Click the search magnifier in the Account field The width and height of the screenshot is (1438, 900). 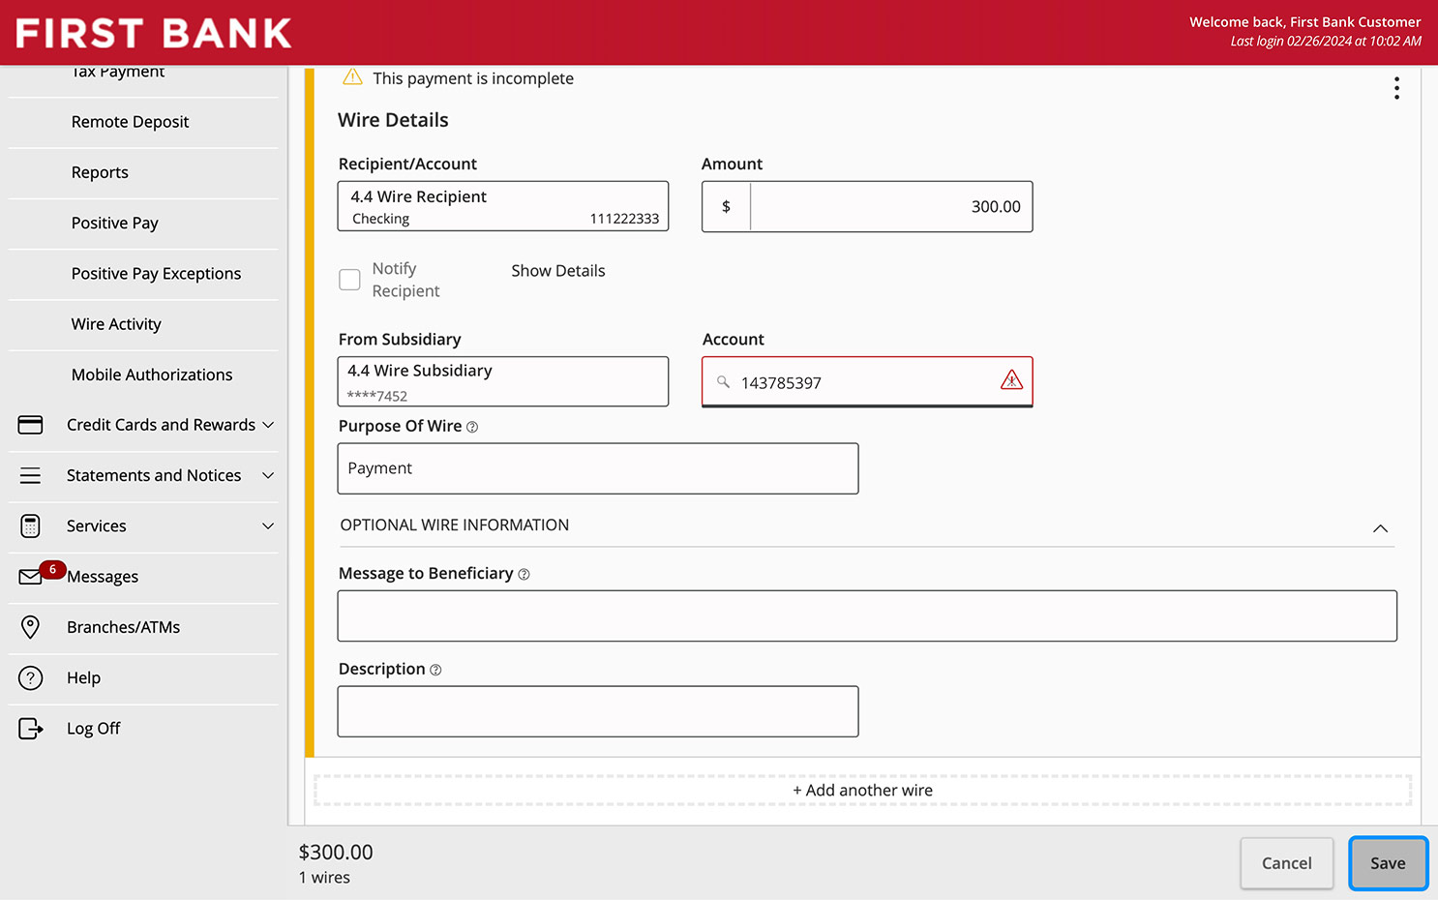(x=723, y=382)
